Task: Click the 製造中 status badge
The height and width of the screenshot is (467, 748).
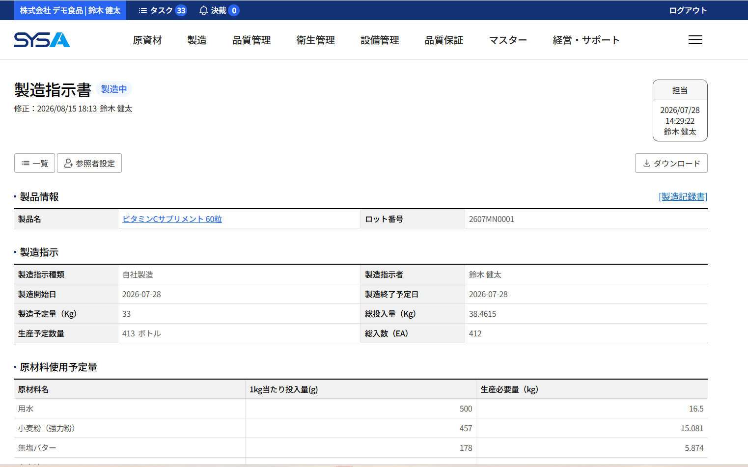Action: pos(114,89)
